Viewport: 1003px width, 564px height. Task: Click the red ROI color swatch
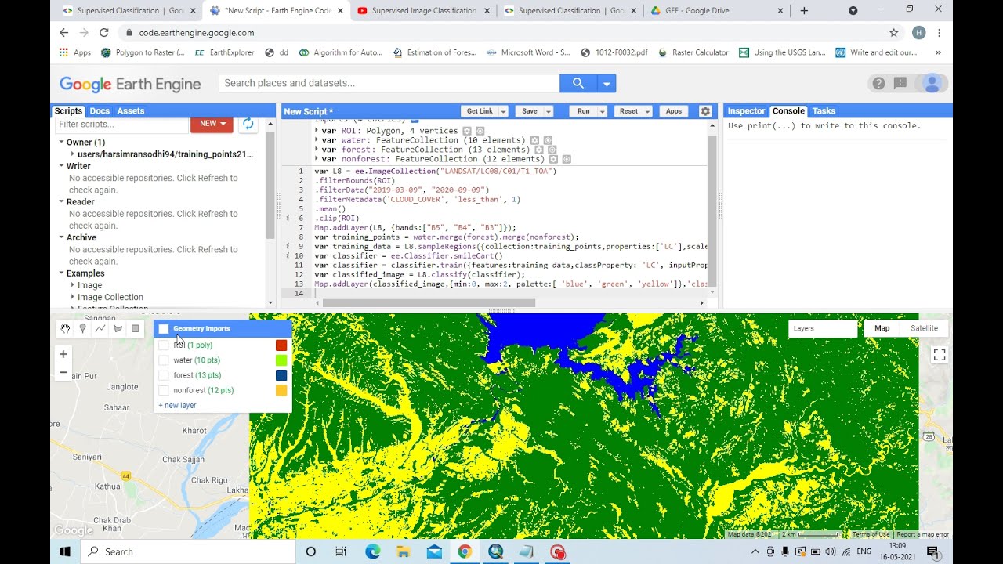pyautogui.click(x=281, y=345)
